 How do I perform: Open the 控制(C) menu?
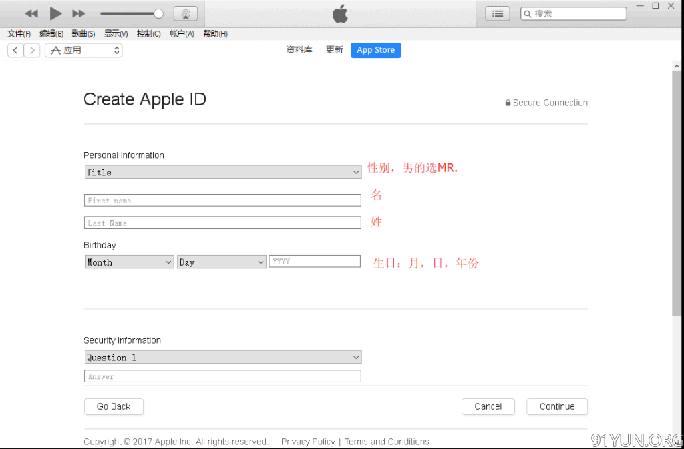(x=148, y=34)
